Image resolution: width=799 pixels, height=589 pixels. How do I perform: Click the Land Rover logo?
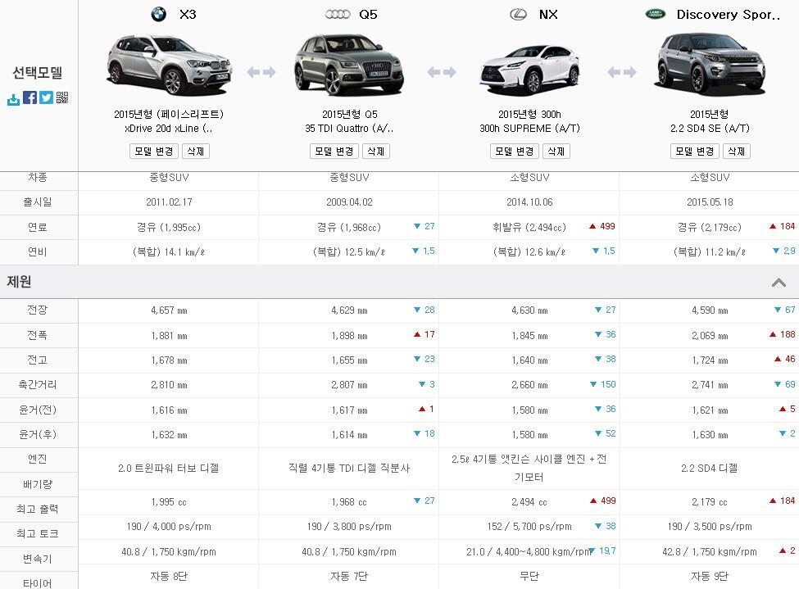tap(656, 14)
